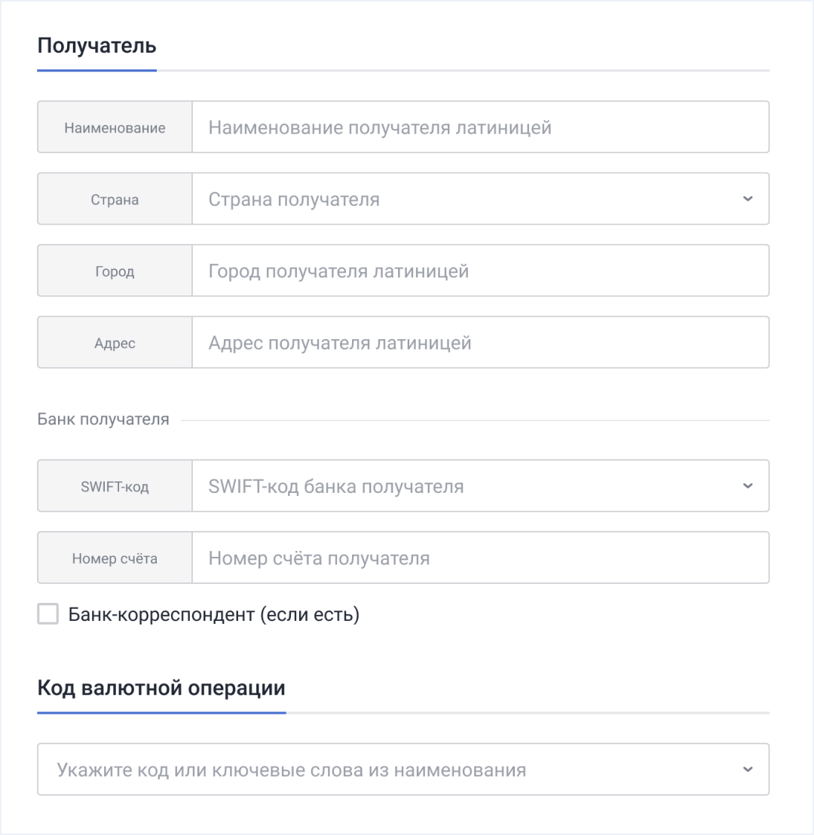Click the recipient address input field

click(479, 343)
